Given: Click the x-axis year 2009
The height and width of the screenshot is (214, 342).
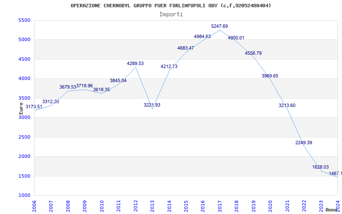Looking at the screenshot, I should tap(85, 206).
